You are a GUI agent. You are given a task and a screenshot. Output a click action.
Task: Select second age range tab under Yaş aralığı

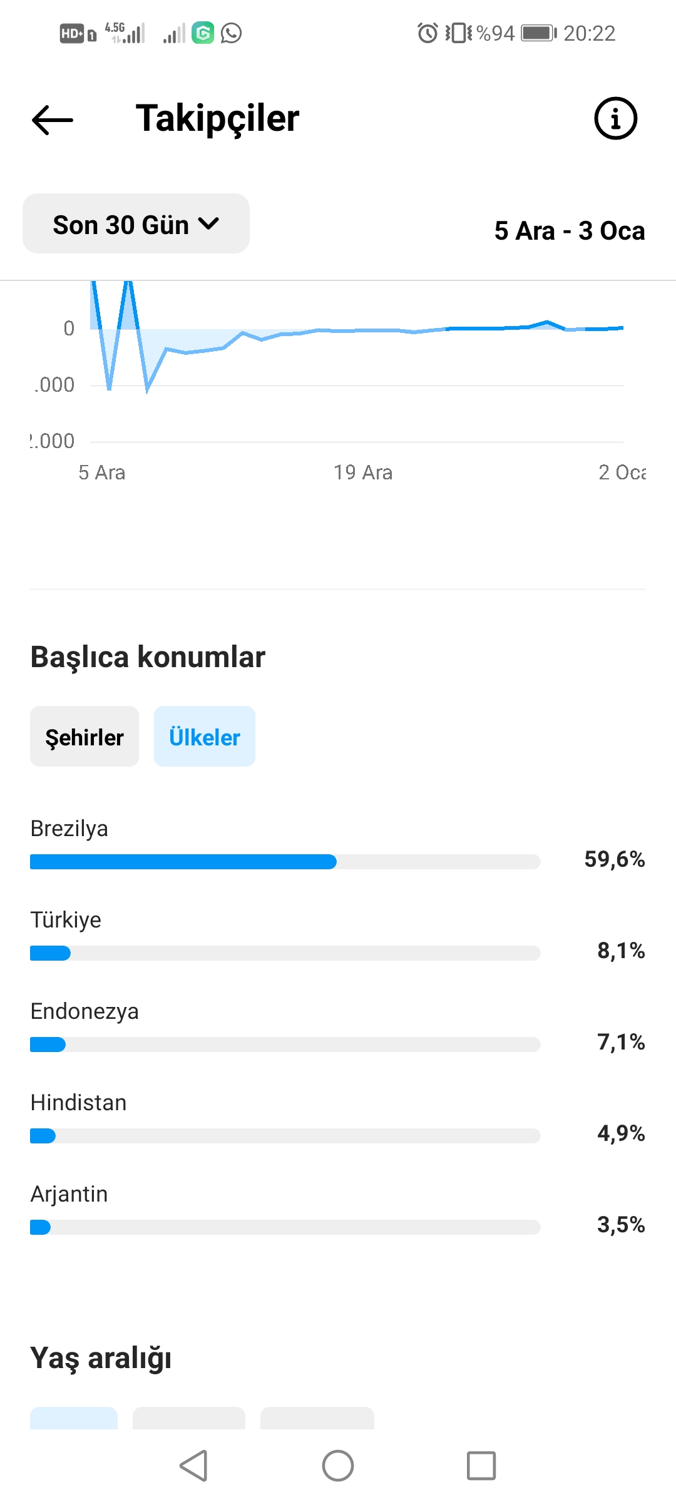(189, 1418)
